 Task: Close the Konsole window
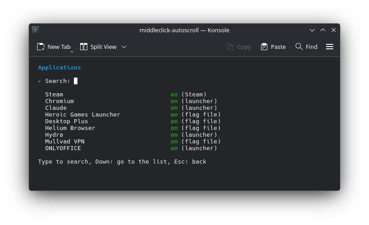click(x=334, y=30)
